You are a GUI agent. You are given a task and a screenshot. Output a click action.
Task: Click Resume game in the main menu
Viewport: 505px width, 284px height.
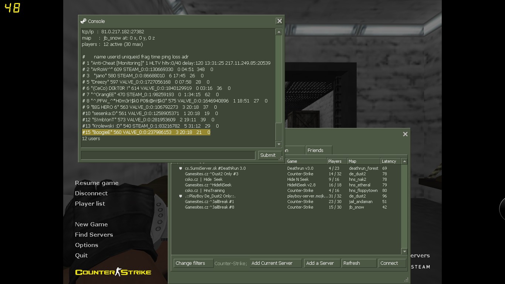click(x=97, y=183)
